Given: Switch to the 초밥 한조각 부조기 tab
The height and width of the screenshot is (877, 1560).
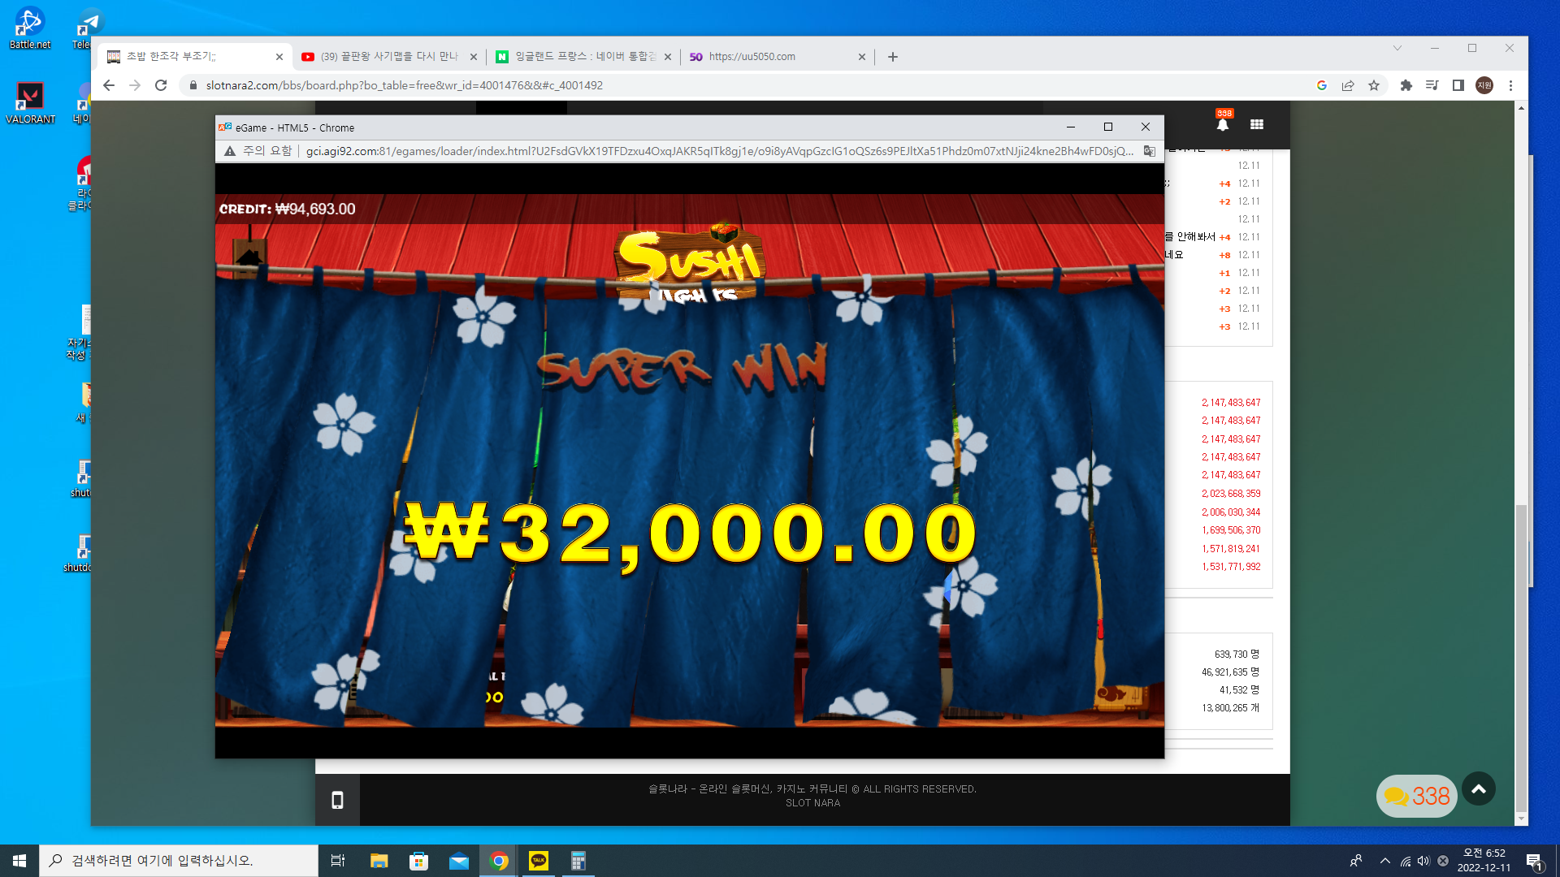Looking at the screenshot, I should pyautogui.click(x=193, y=57).
